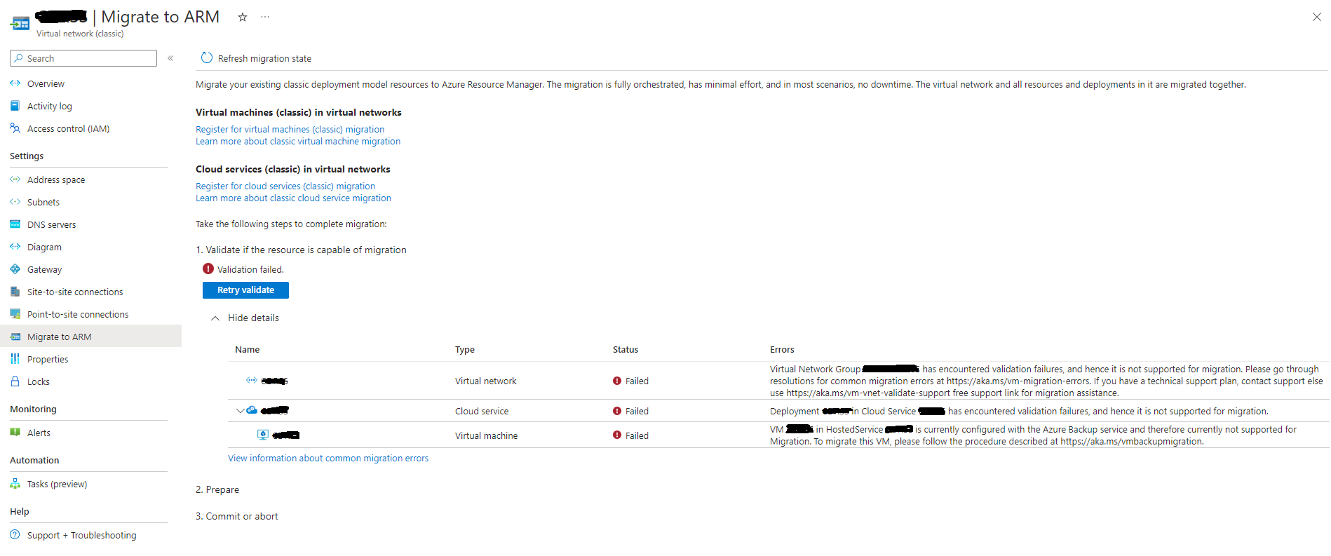Click the Validation failed error icon
This screenshot has height=556, width=1331.
coord(208,269)
